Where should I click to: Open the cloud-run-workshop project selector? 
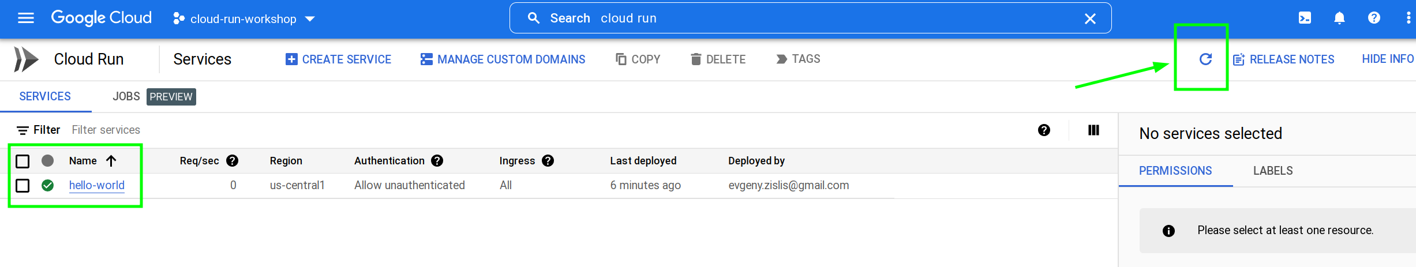(x=244, y=19)
